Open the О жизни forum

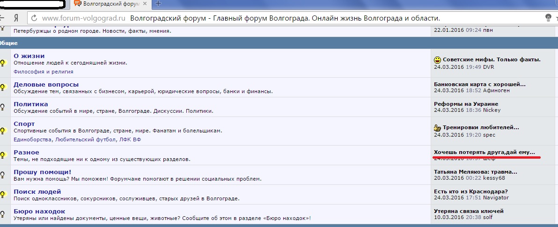(29, 56)
